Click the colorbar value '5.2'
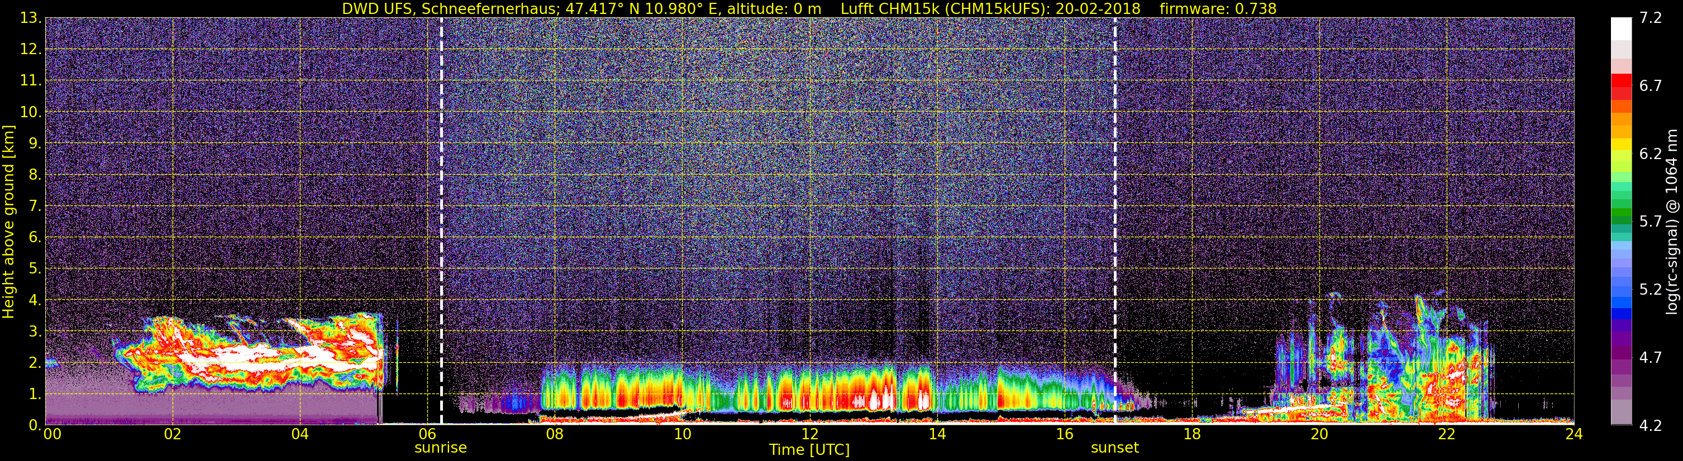Viewport: 1683px width, 461px height. [1651, 290]
